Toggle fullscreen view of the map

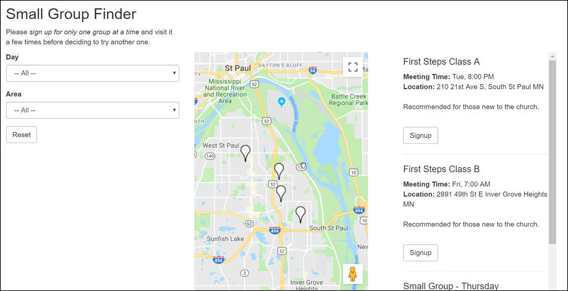point(353,67)
